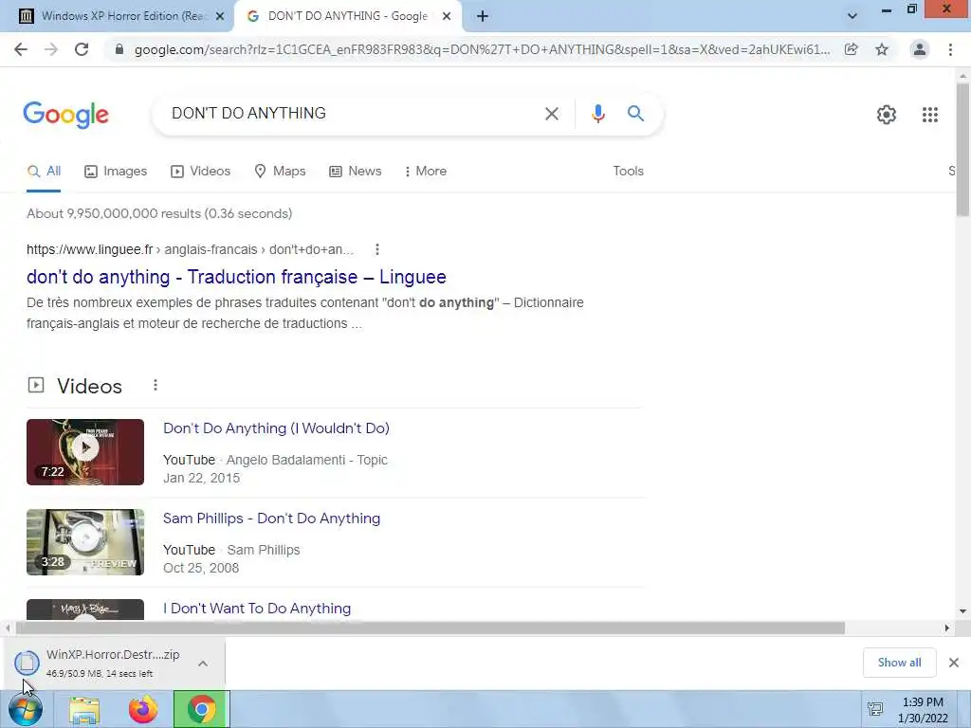
Task: Open options dots beside Linguee result URL
Action: (x=377, y=249)
